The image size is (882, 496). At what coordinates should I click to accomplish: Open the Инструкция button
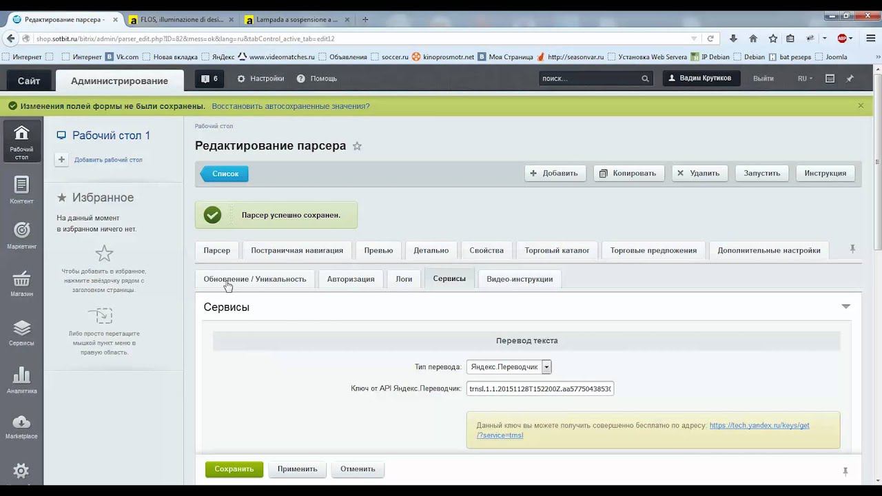coord(825,174)
